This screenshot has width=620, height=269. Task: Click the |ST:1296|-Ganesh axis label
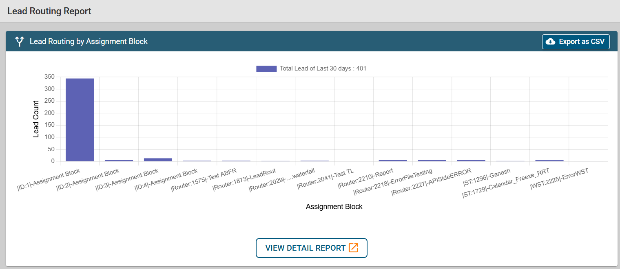pyautogui.click(x=486, y=178)
